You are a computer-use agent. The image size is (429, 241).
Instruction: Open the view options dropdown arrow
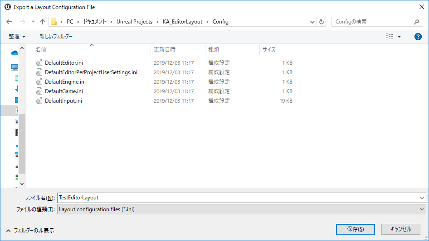tap(399, 37)
